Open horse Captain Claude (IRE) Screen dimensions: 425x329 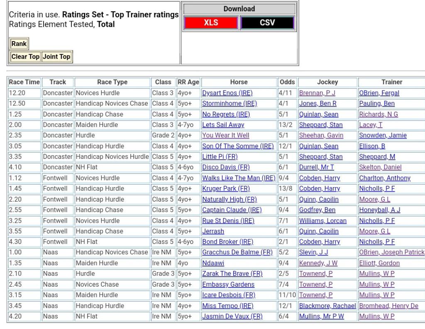tap(232, 210)
